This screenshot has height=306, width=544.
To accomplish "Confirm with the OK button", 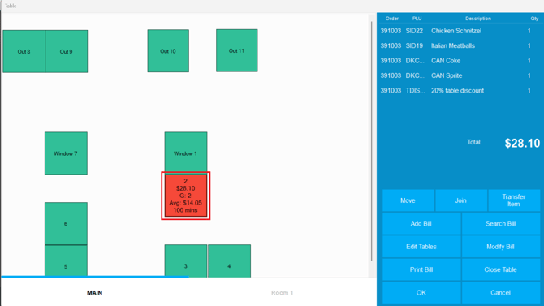I will [x=421, y=292].
